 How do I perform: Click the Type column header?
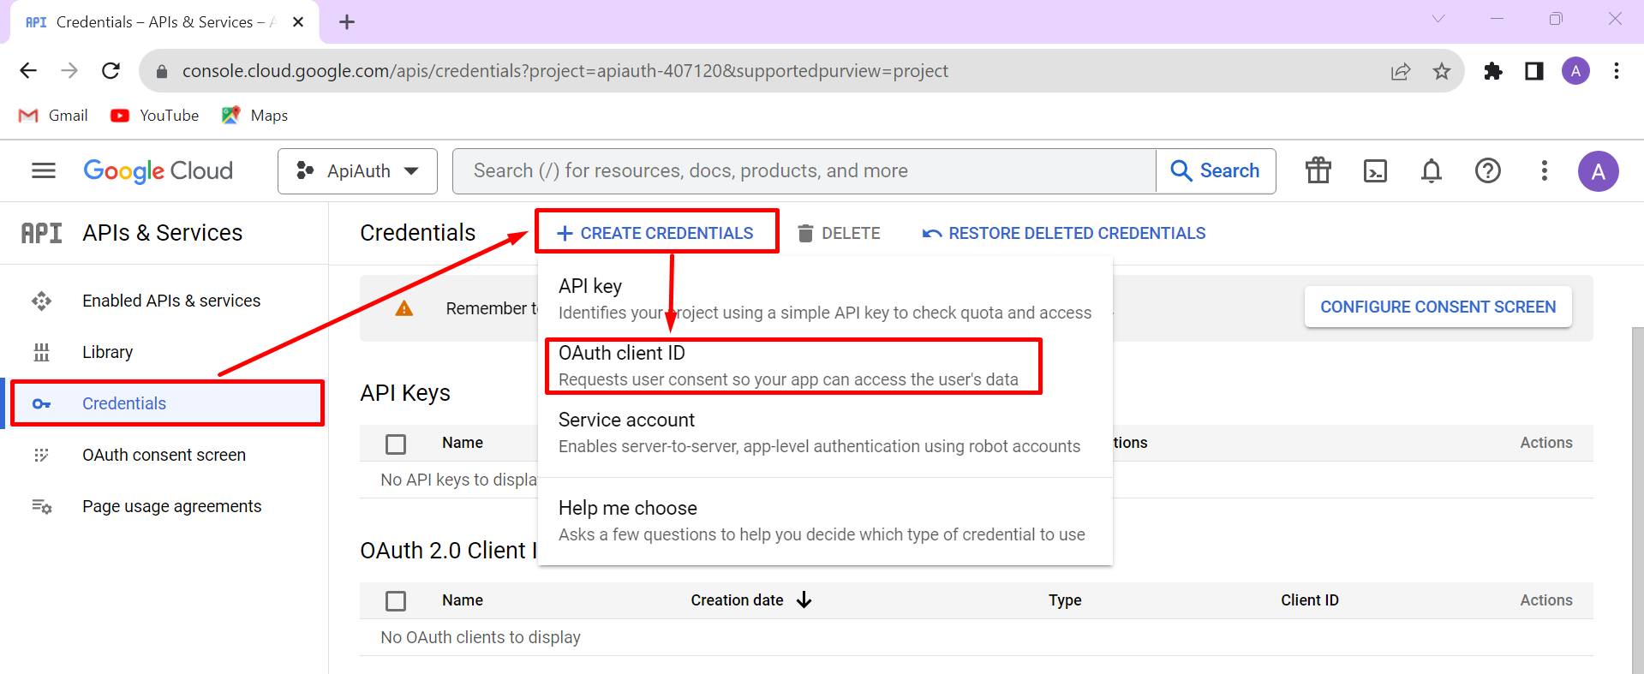coord(1065,600)
